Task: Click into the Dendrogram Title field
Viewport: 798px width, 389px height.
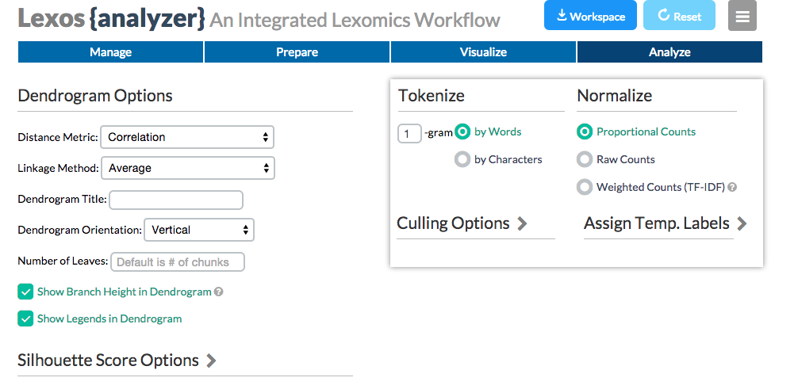Action: point(176,200)
